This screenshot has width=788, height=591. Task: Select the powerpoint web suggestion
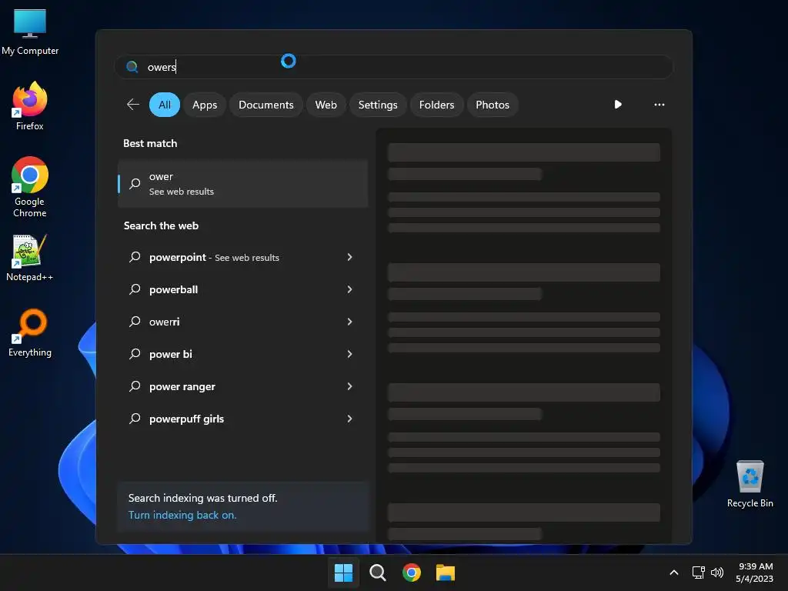[242, 257]
